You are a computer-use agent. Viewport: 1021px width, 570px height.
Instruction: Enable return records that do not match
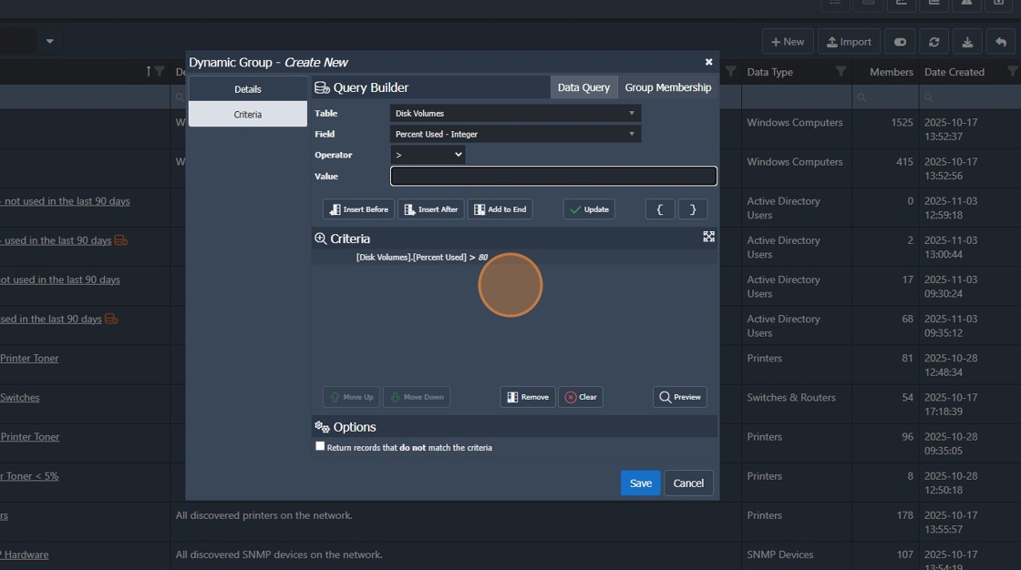320,446
